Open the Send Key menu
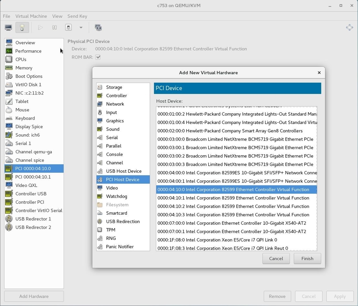The width and height of the screenshot is (358, 306). pyautogui.click(x=77, y=16)
